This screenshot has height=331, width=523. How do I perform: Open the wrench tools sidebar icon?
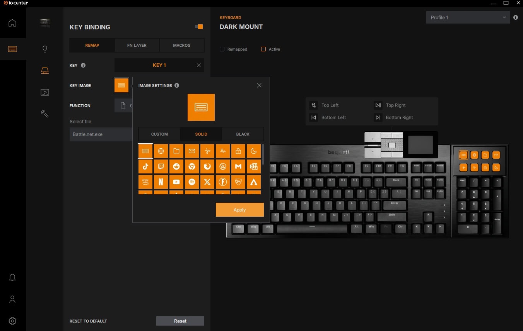click(45, 114)
